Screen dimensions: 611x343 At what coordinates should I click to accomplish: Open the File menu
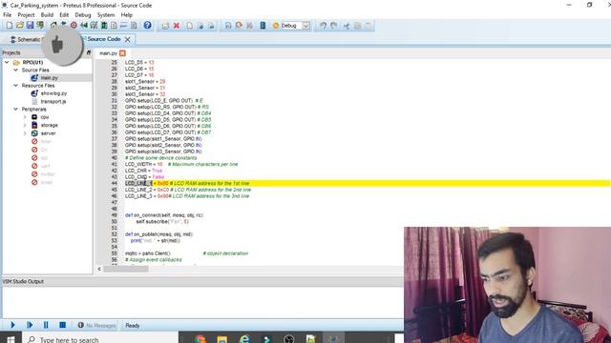pos(7,15)
